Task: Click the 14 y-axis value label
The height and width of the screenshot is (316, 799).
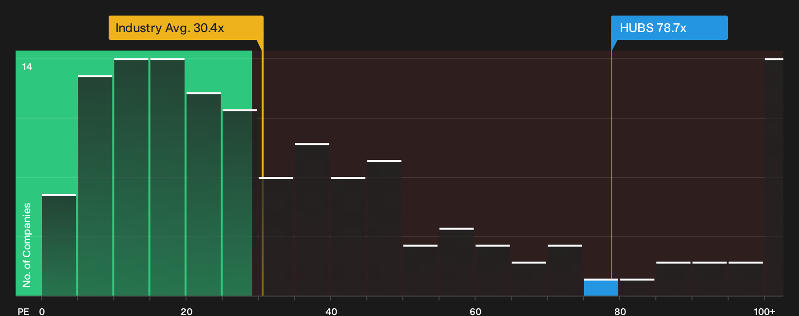Action: pyautogui.click(x=27, y=67)
